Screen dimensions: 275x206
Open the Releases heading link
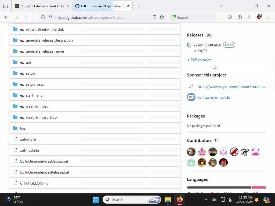click(195, 35)
